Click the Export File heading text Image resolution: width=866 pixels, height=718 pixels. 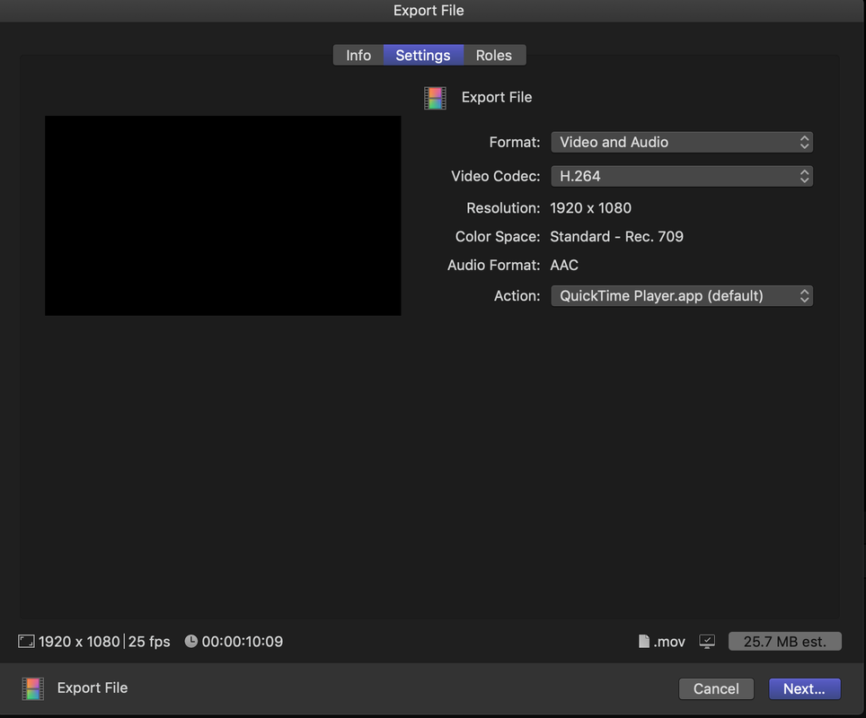tap(497, 97)
